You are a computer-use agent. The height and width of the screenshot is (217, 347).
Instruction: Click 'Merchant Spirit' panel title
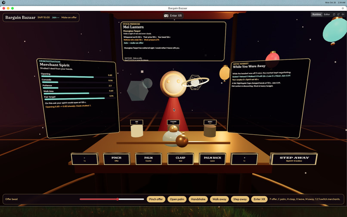pos(55,65)
